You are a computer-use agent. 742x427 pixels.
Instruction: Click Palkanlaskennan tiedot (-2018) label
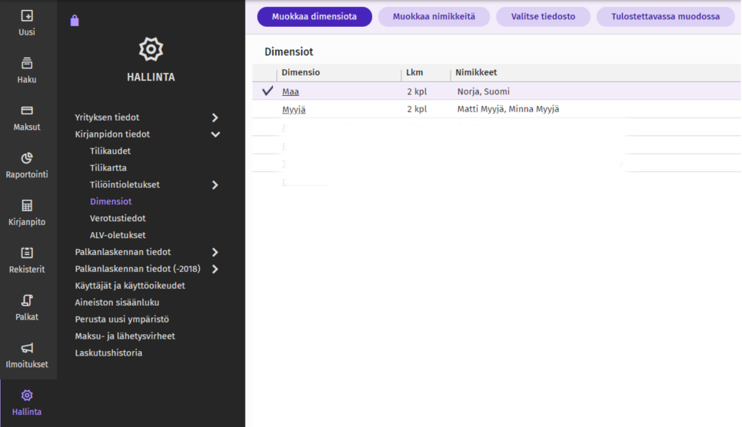coord(138,269)
